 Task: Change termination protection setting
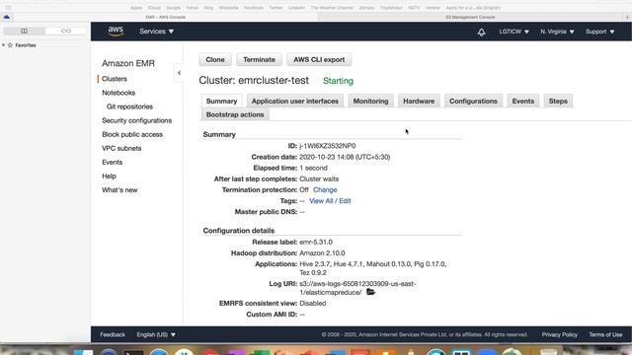pos(325,189)
